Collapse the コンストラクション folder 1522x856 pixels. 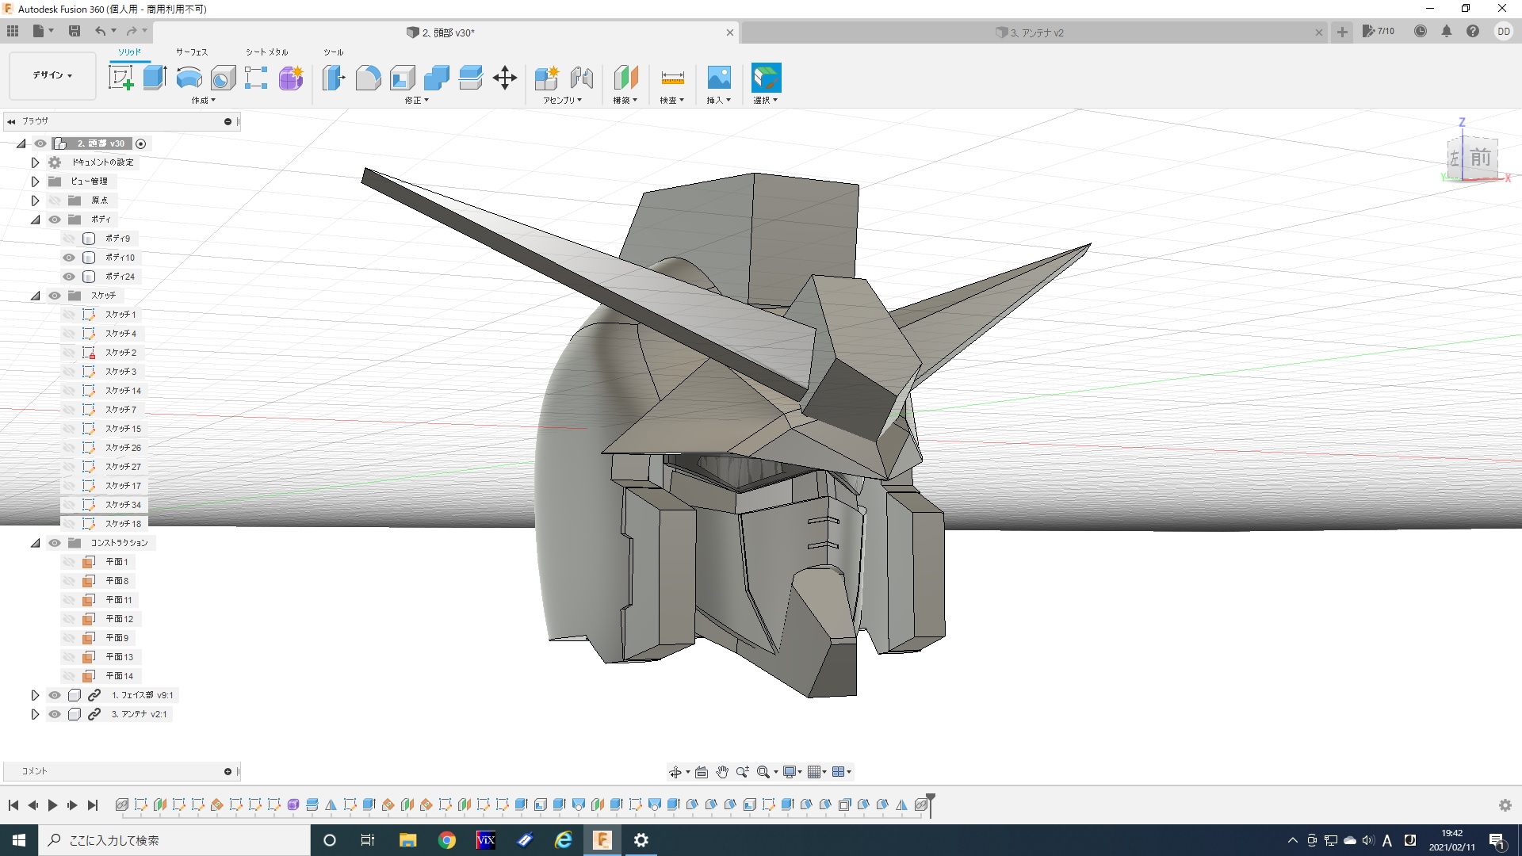[35, 543]
